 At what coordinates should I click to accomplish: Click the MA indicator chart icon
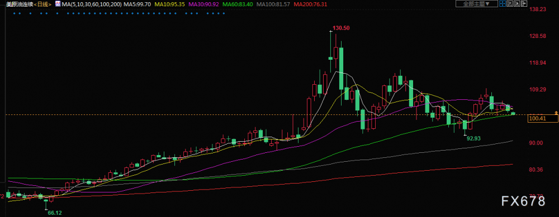[x=58, y=4]
